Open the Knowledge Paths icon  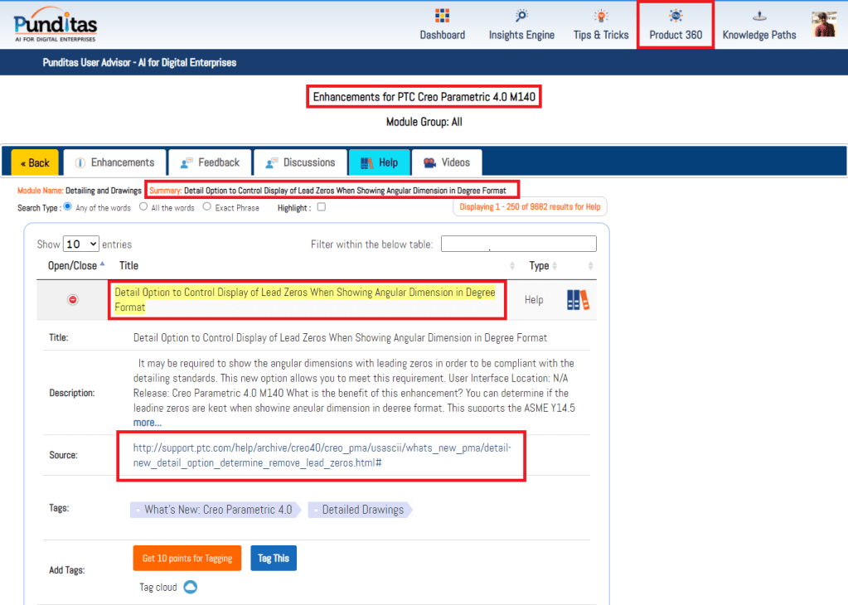pyautogui.click(x=758, y=16)
